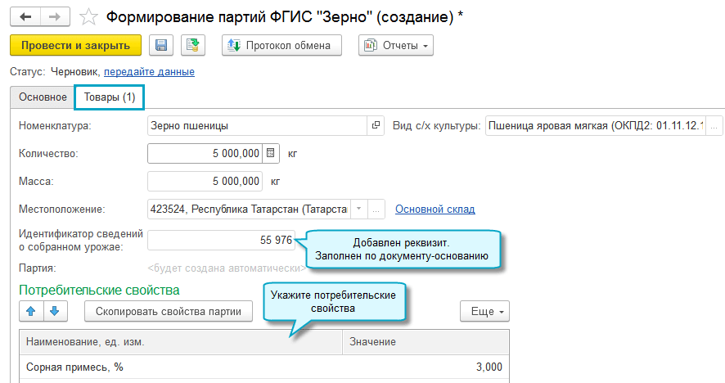Screen dimensions: 725x383
Task: Switch to the Основное tab
Action: click(x=43, y=97)
